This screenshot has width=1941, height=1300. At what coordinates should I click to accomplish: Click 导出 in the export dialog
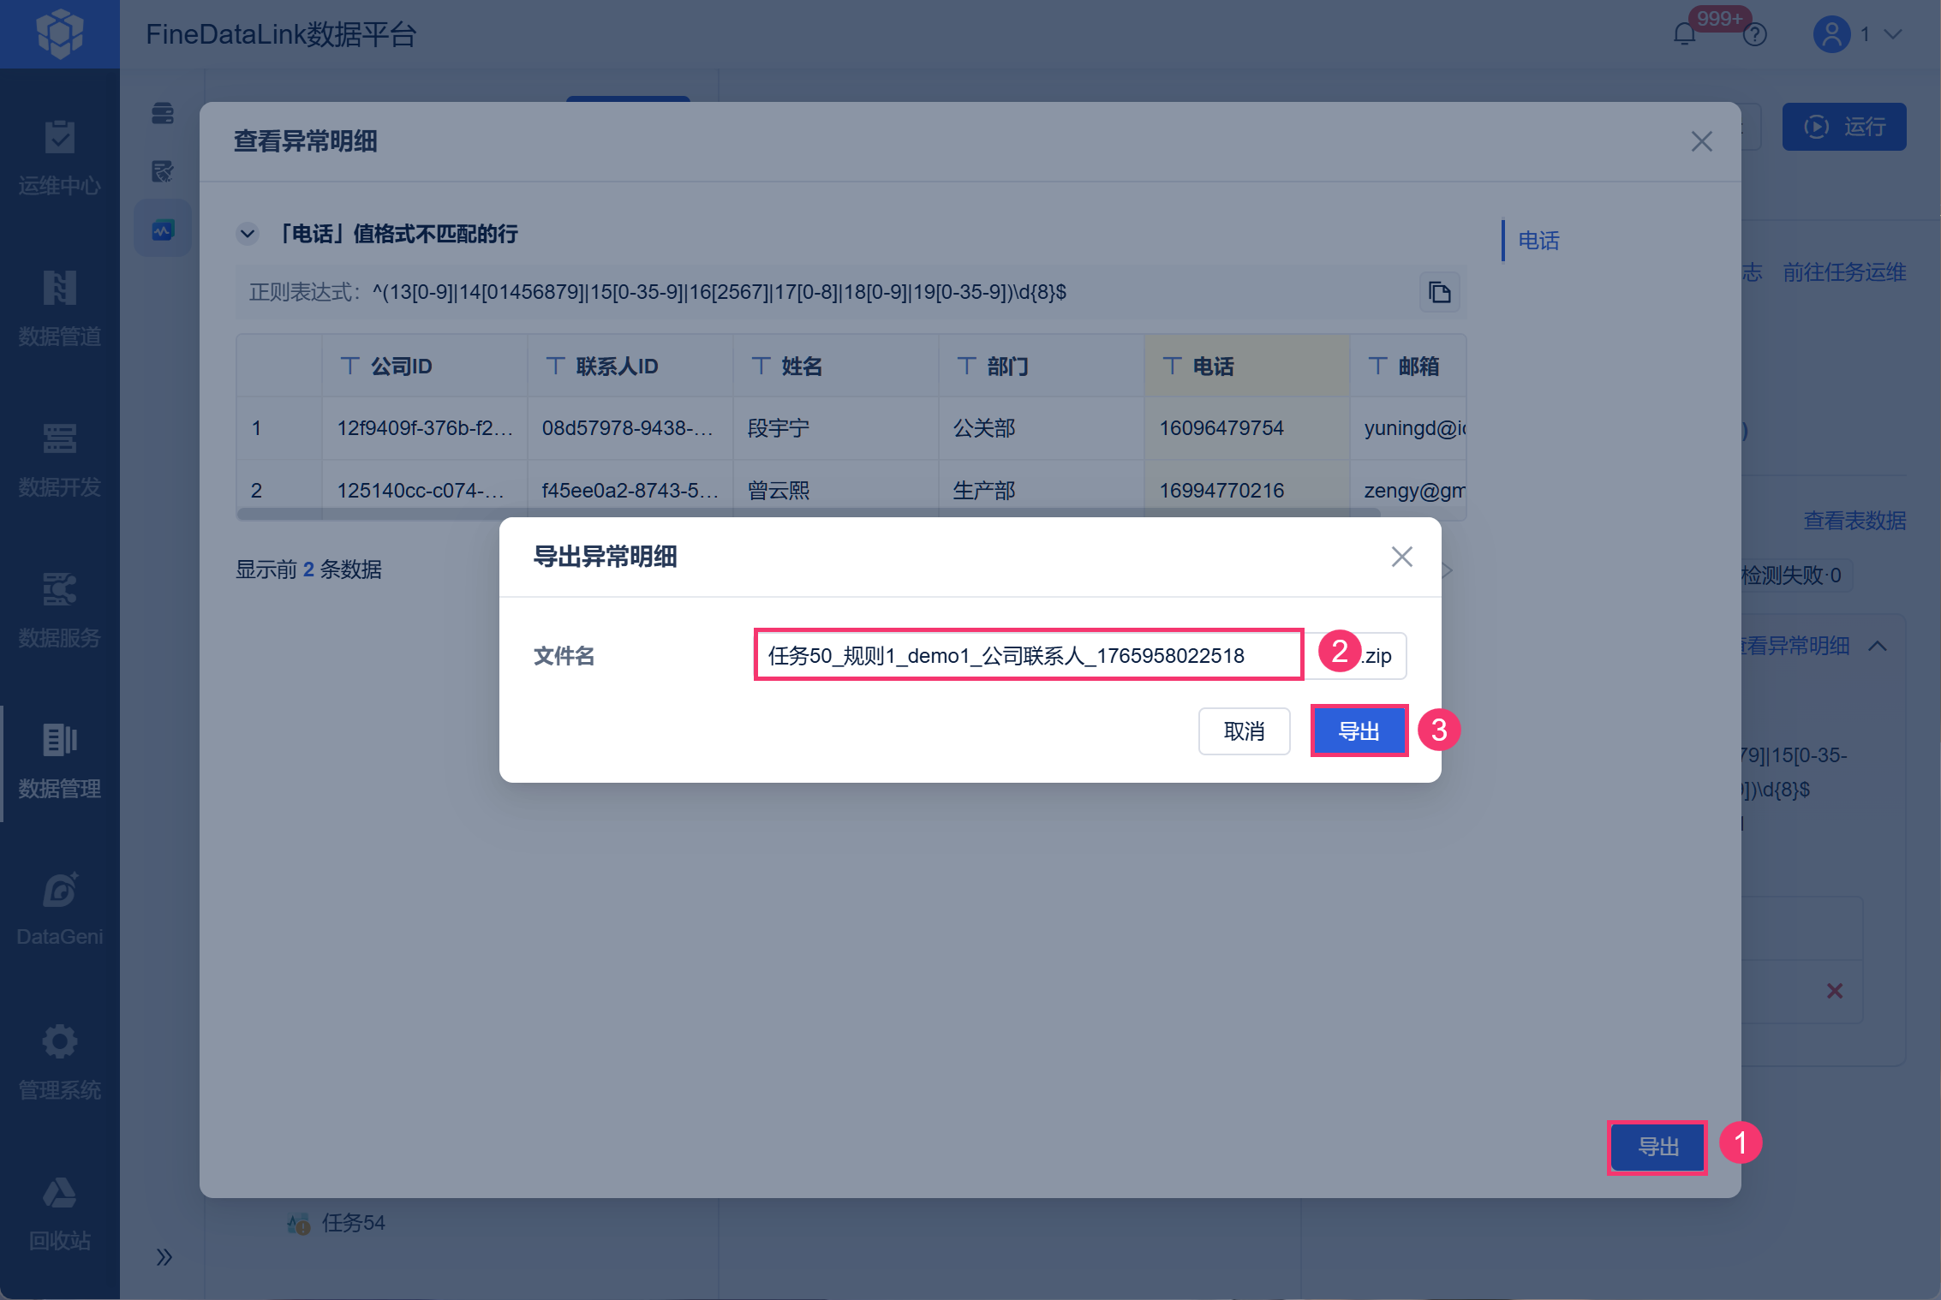coord(1359,731)
